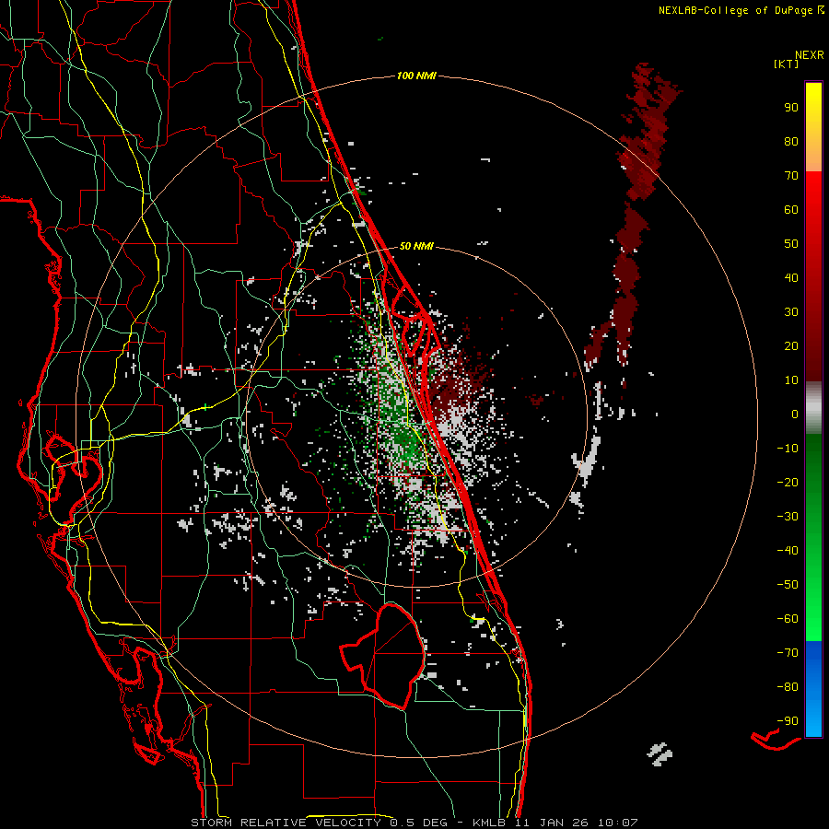Image resolution: width=829 pixels, height=829 pixels.
Task: Click the 40 value on the velocity scale
Action: [791, 277]
